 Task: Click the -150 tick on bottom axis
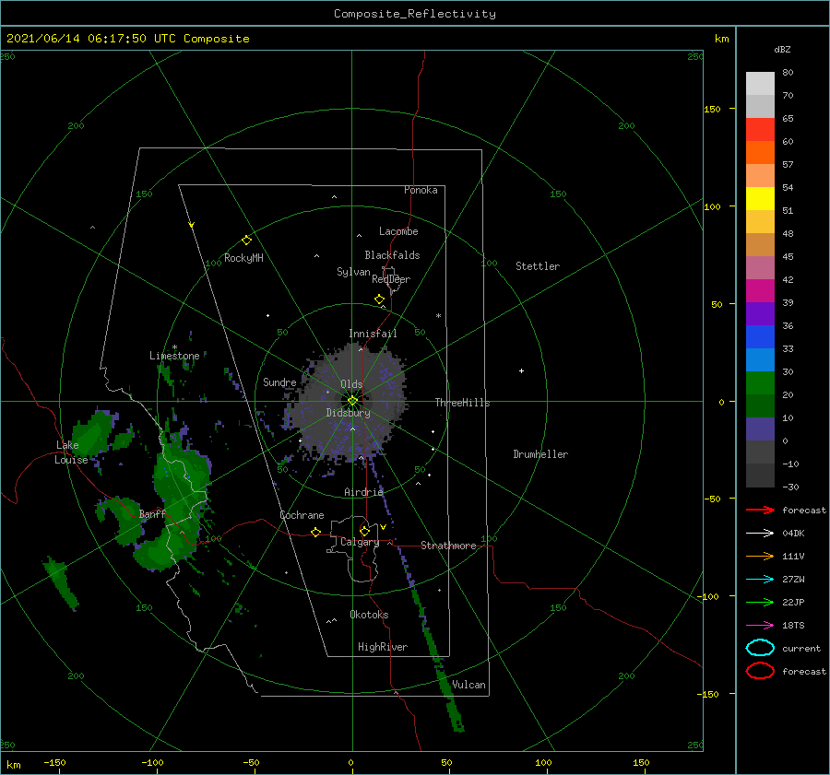pyautogui.click(x=54, y=762)
